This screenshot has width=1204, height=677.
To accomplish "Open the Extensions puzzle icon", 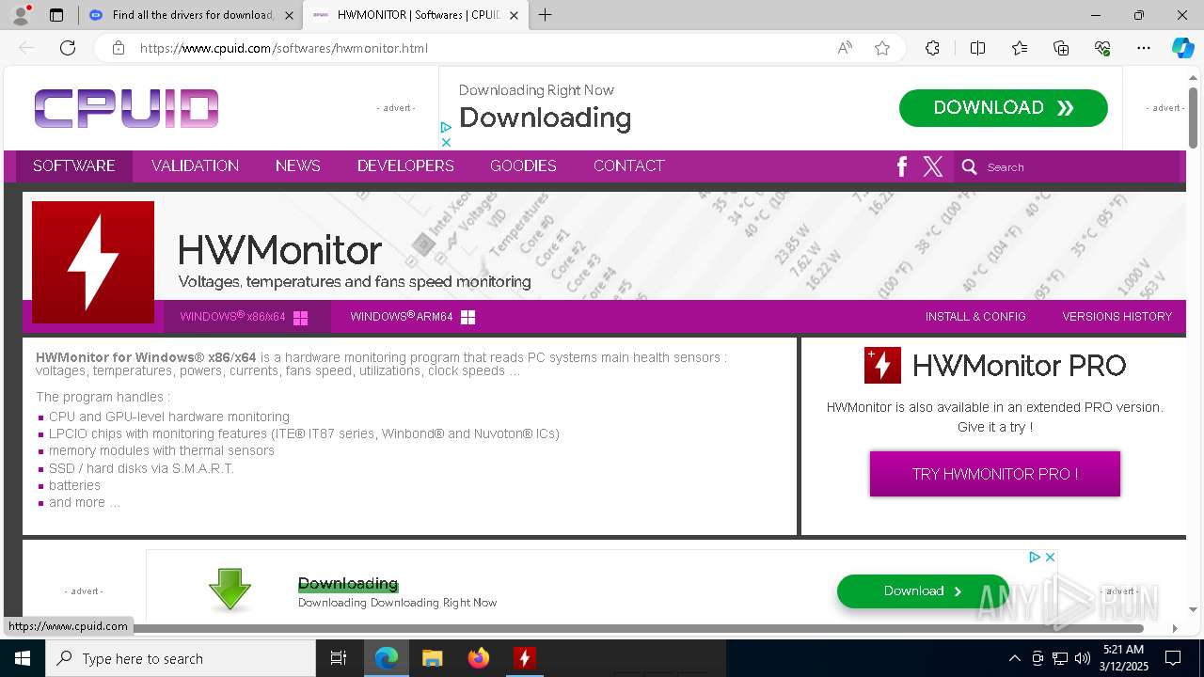I will [932, 48].
